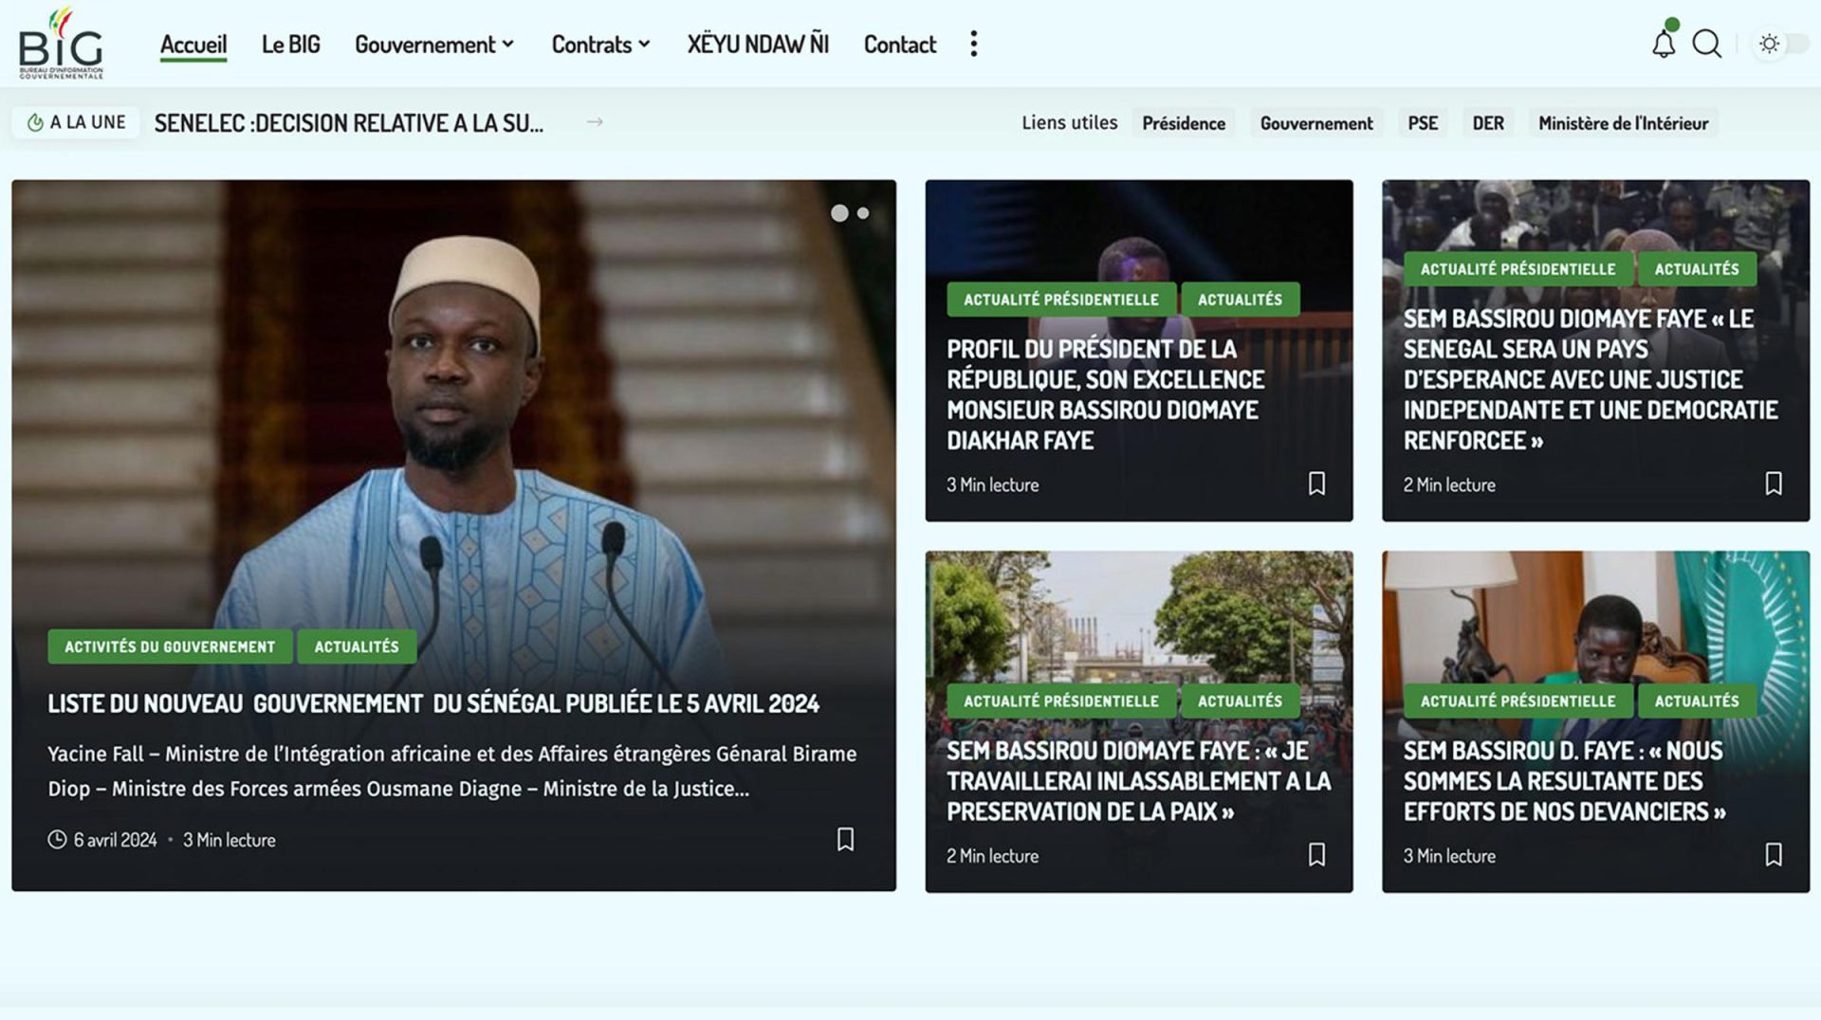The width and height of the screenshot is (1821, 1020).
Task: Open the search magnifier icon
Action: tap(1706, 44)
